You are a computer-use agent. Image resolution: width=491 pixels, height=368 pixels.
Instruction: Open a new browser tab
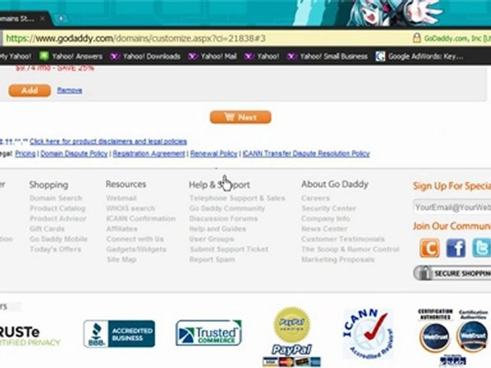click(61, 19)
